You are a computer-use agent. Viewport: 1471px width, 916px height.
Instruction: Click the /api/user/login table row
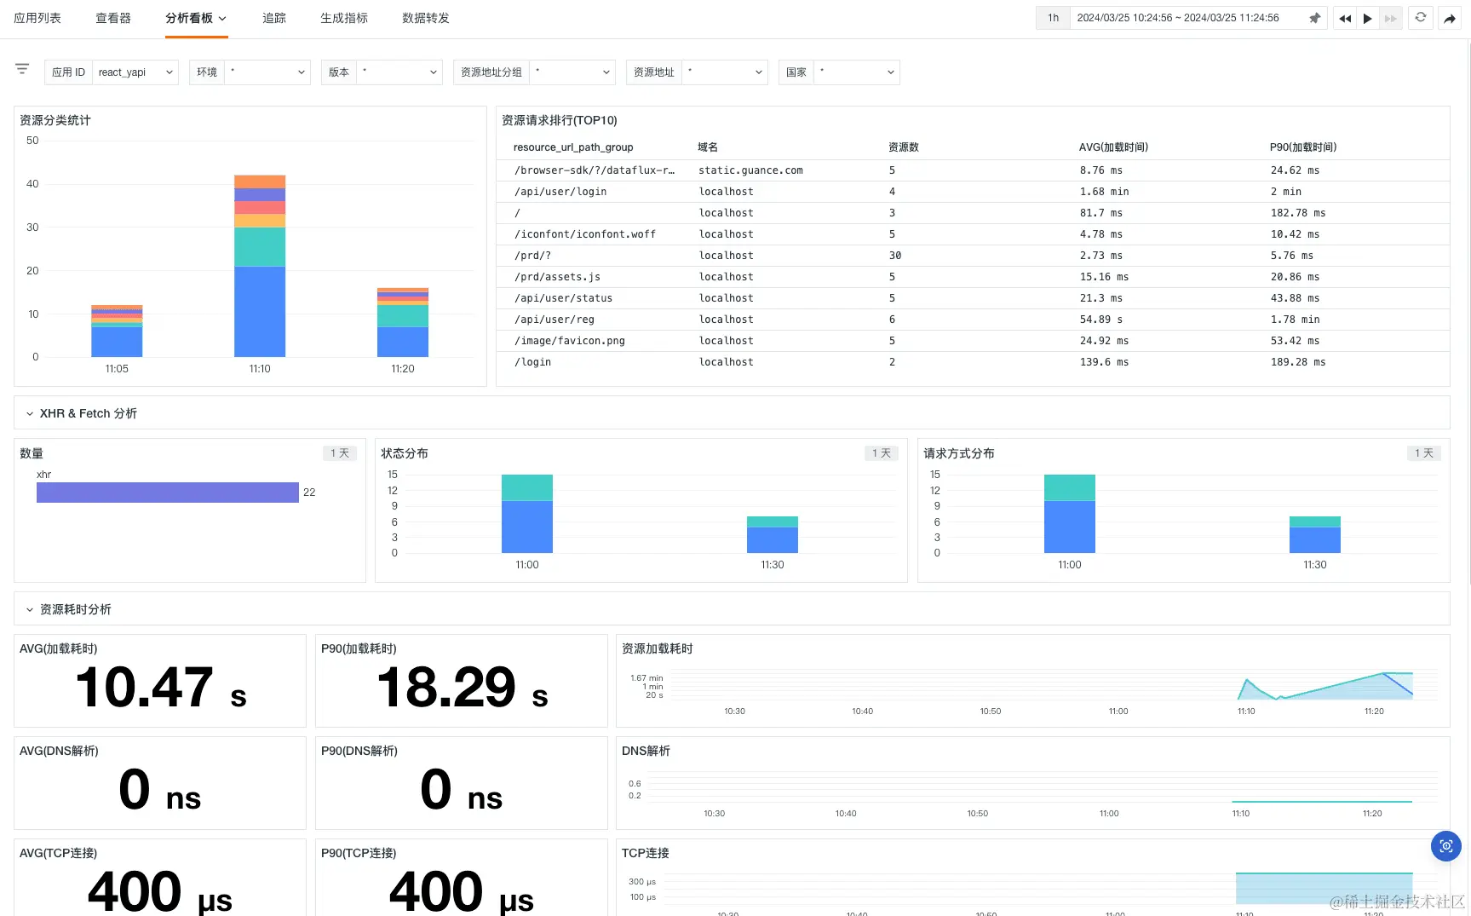click(x=973, y=192)
